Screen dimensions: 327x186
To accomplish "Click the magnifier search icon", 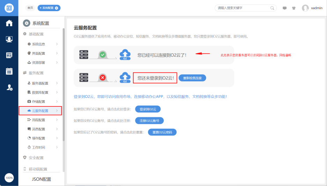I will [272, 8].
